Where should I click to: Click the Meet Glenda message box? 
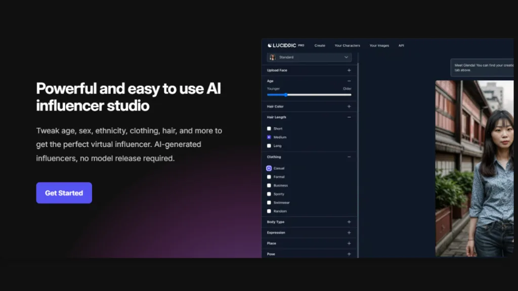[x=482, y=68]
